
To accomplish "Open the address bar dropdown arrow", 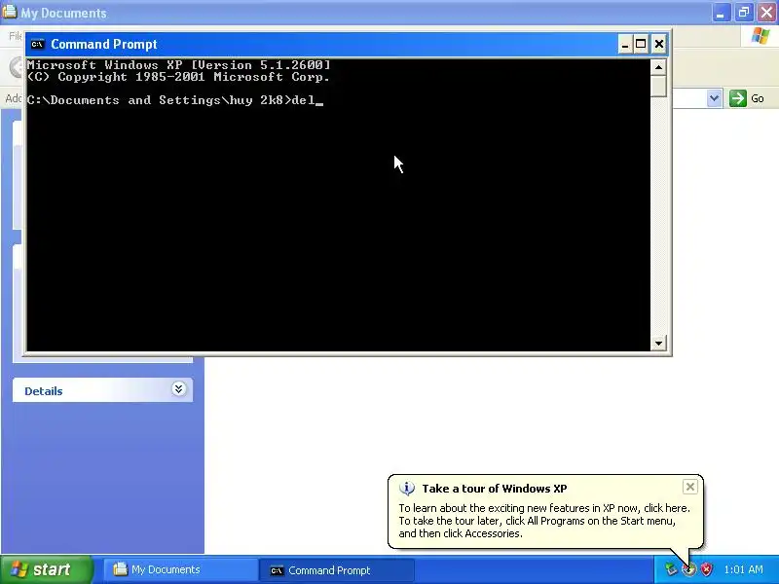I will point(715,98).
